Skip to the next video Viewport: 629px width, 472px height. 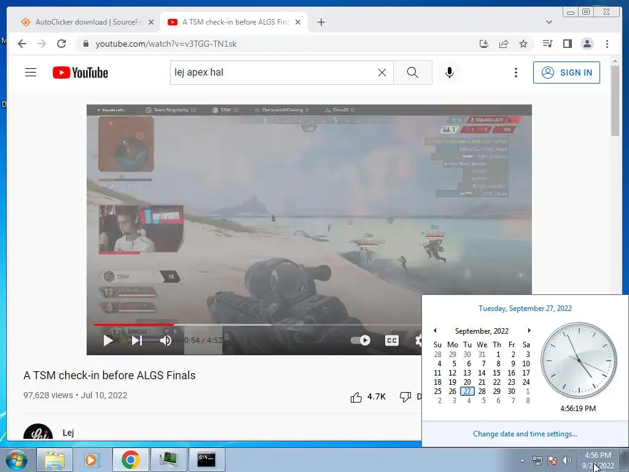point(137,340)
